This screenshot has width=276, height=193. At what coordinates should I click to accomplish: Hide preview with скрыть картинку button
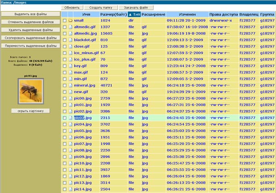pos(31,111)
